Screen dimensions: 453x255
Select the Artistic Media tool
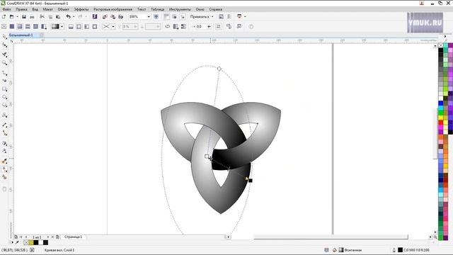tap(4, 81)
